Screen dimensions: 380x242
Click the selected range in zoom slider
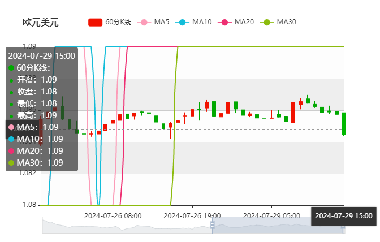tap(278, 225)
